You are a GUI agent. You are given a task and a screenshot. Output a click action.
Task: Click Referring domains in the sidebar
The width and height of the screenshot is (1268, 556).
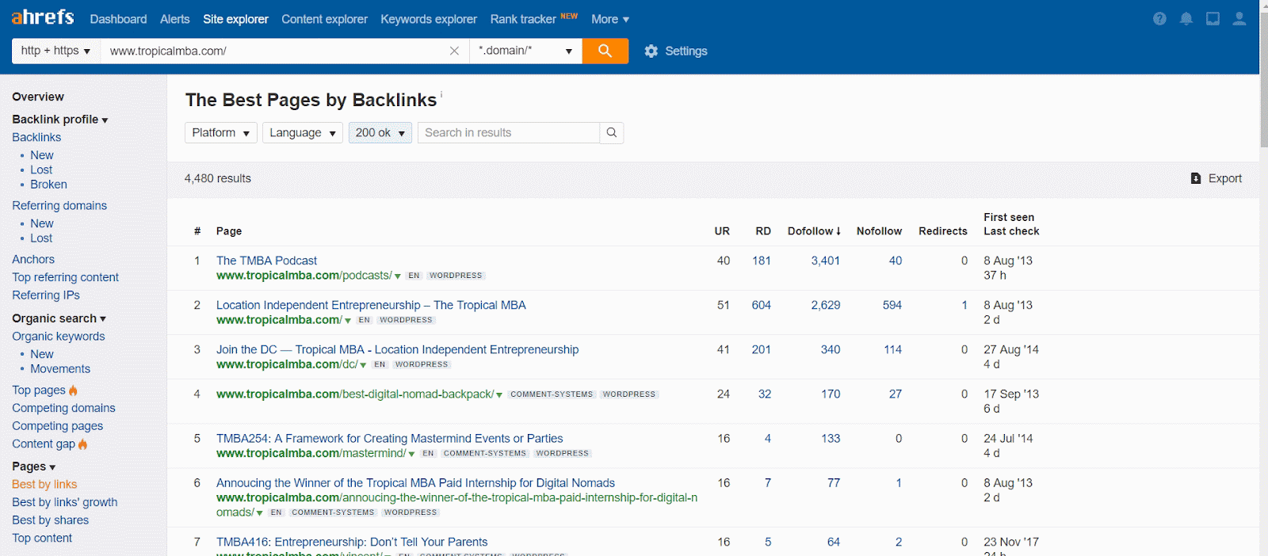(x=59, y=205)
